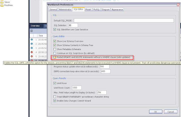Image resolution: width=181 pixels, height=117 pixels.
Task: Click the sort icon in output toolbar
Action: 32,31
